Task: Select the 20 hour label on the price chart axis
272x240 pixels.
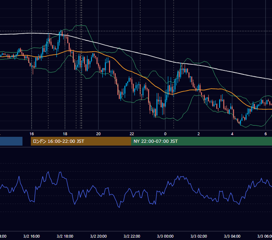Action: [98, 134]
